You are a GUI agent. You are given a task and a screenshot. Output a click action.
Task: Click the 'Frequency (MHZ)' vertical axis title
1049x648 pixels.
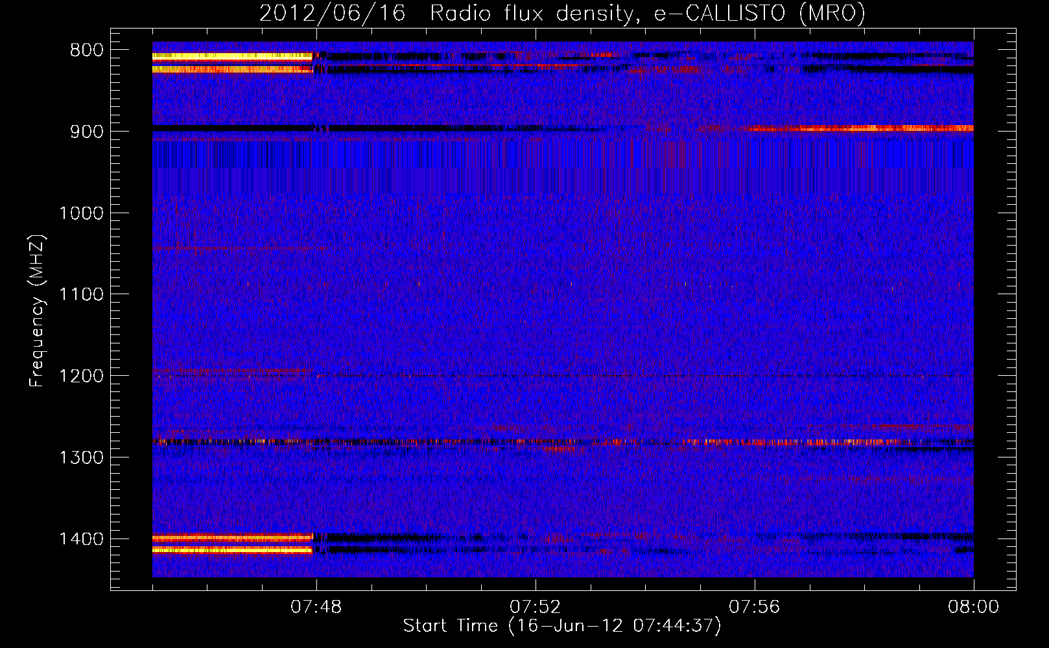coord(38,311)
